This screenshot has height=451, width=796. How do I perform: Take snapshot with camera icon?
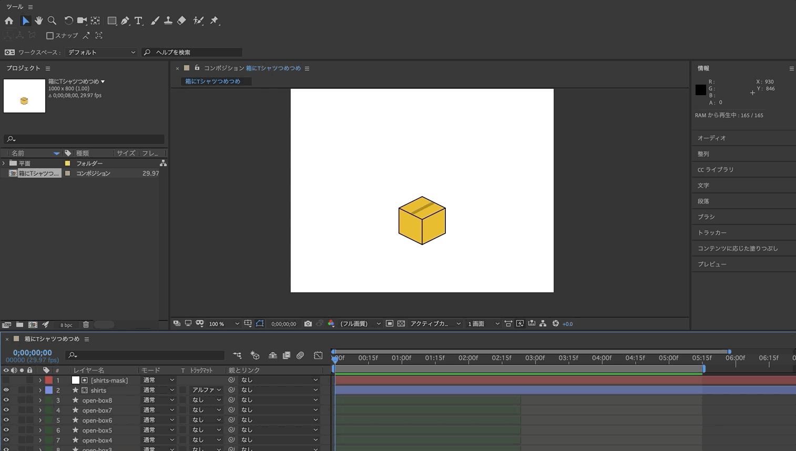pyautogui.click(x=308, y=324)
